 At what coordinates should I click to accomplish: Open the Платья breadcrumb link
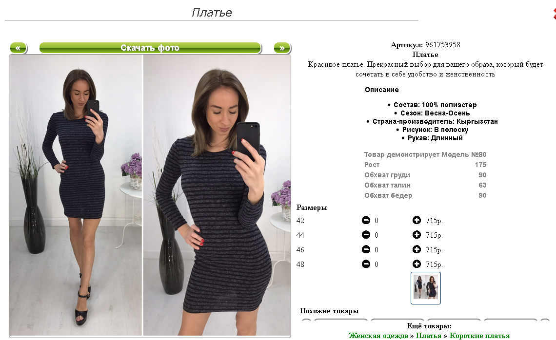point(428,336)
